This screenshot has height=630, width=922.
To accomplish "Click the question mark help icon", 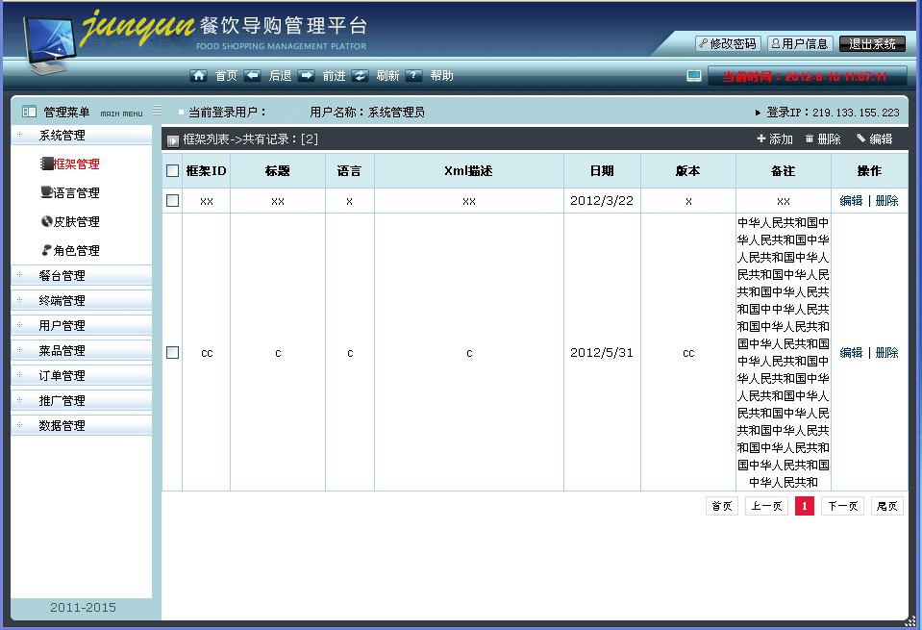I will pyautogui.click(x=414, y=75).
